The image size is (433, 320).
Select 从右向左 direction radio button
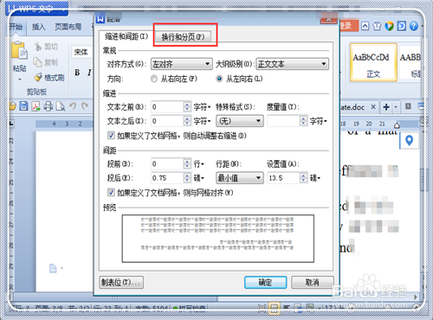coord(154,79)
